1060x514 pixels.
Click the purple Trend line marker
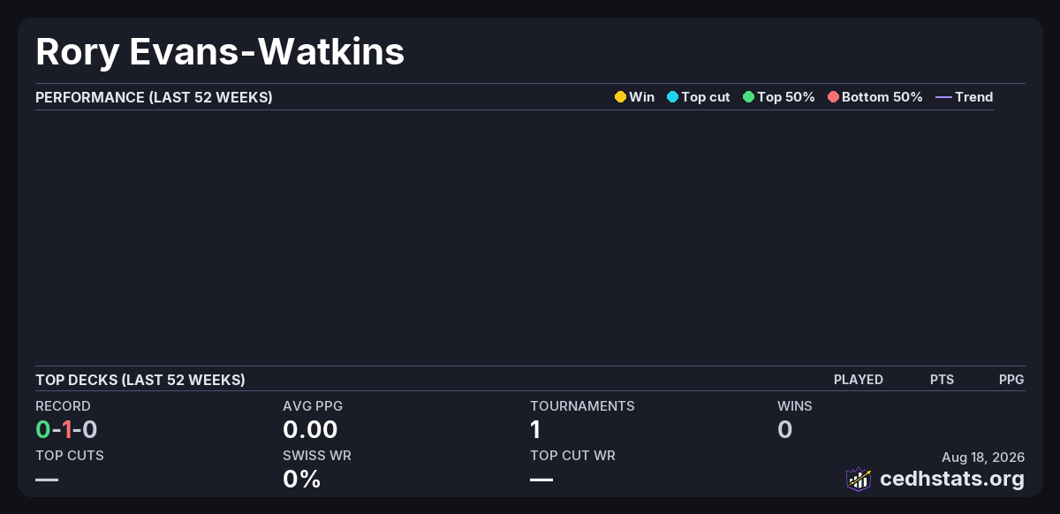943,97
